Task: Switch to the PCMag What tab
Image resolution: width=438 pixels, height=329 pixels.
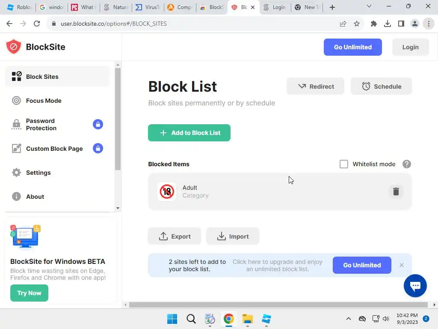Action: 83,7
